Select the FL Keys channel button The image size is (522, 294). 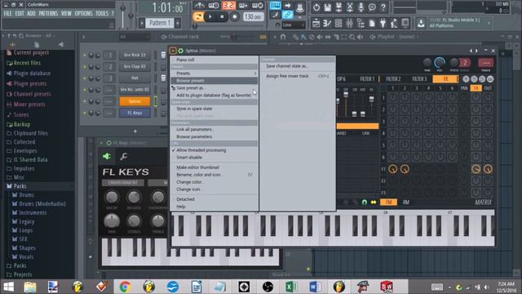pos(135,113)
